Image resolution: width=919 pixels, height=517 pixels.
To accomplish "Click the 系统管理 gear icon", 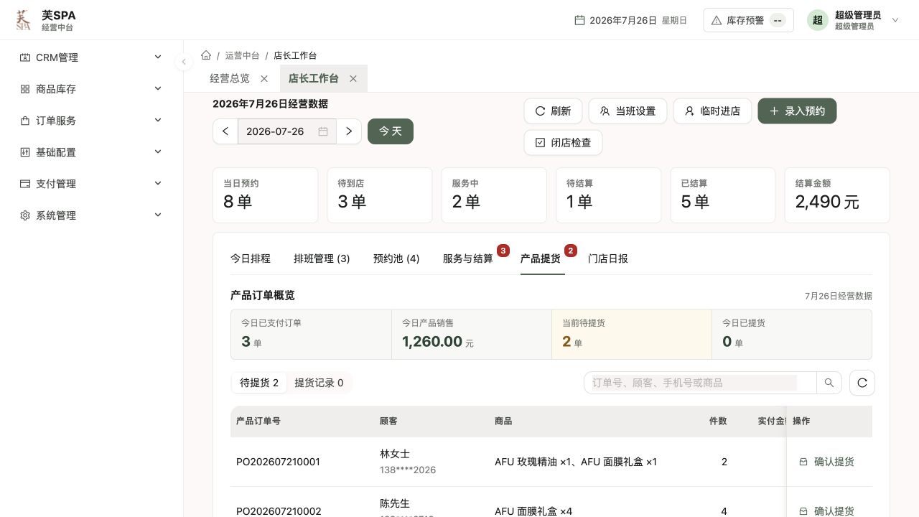I will click(x=25, y=215).
